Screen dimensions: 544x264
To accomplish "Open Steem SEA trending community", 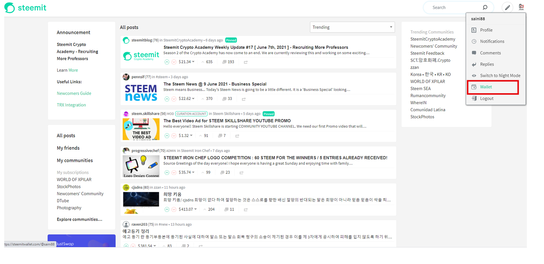I will click(x=421, y=89).
